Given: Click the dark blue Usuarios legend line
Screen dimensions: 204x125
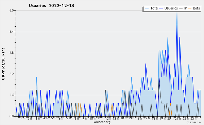Looking at the screenshot, I should point(161,8).
